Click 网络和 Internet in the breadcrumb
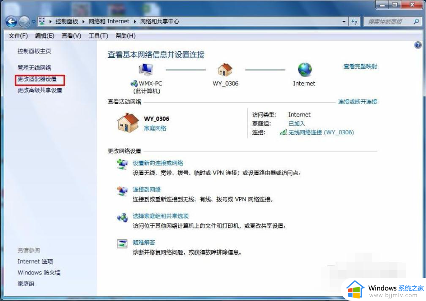Image resolution: width=426 pixels, height=301 pixels. 109,22
